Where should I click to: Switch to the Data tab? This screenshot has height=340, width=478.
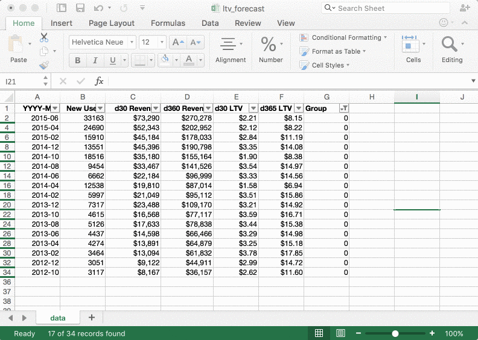[x=210, y=23]
